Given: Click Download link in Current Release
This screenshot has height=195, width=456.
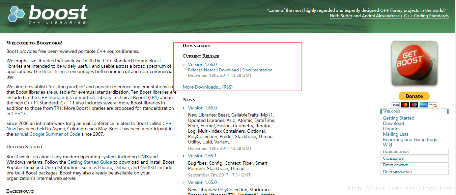Looking at the screenshot, I should click(229, 70).
